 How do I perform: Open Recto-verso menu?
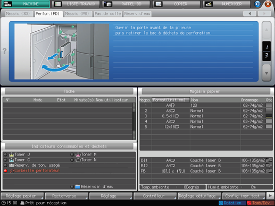point(66,196)
